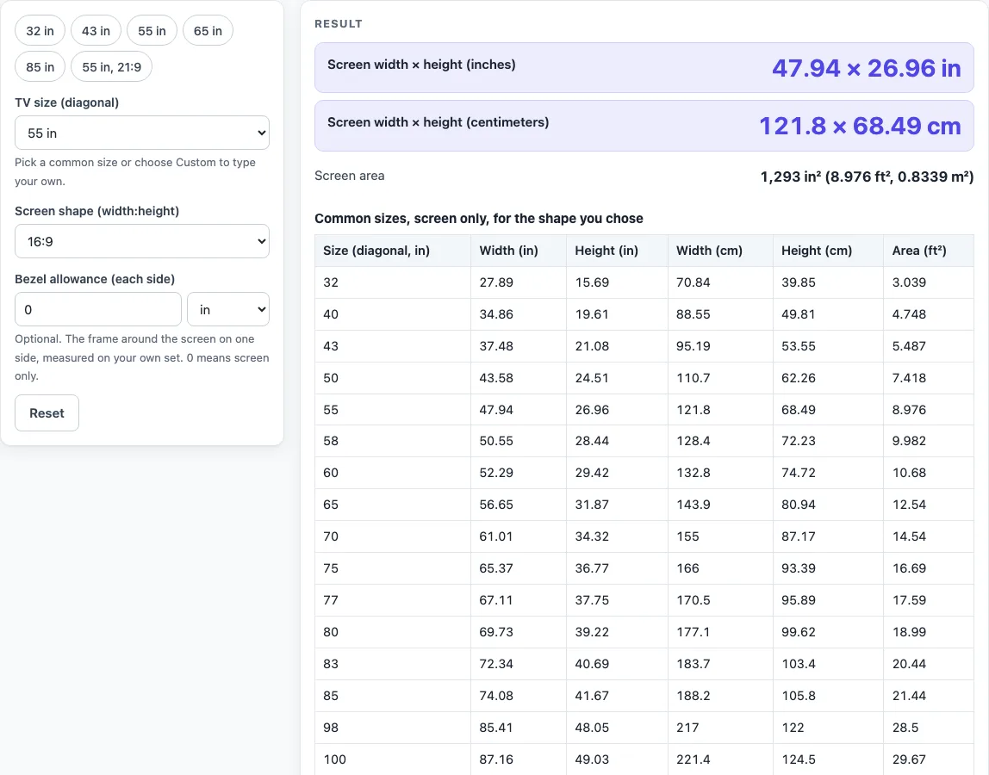Click the 121.8 × 68.49 cm result
The width and height of the screenshot is (989, 775).
(x=860, y=126)
